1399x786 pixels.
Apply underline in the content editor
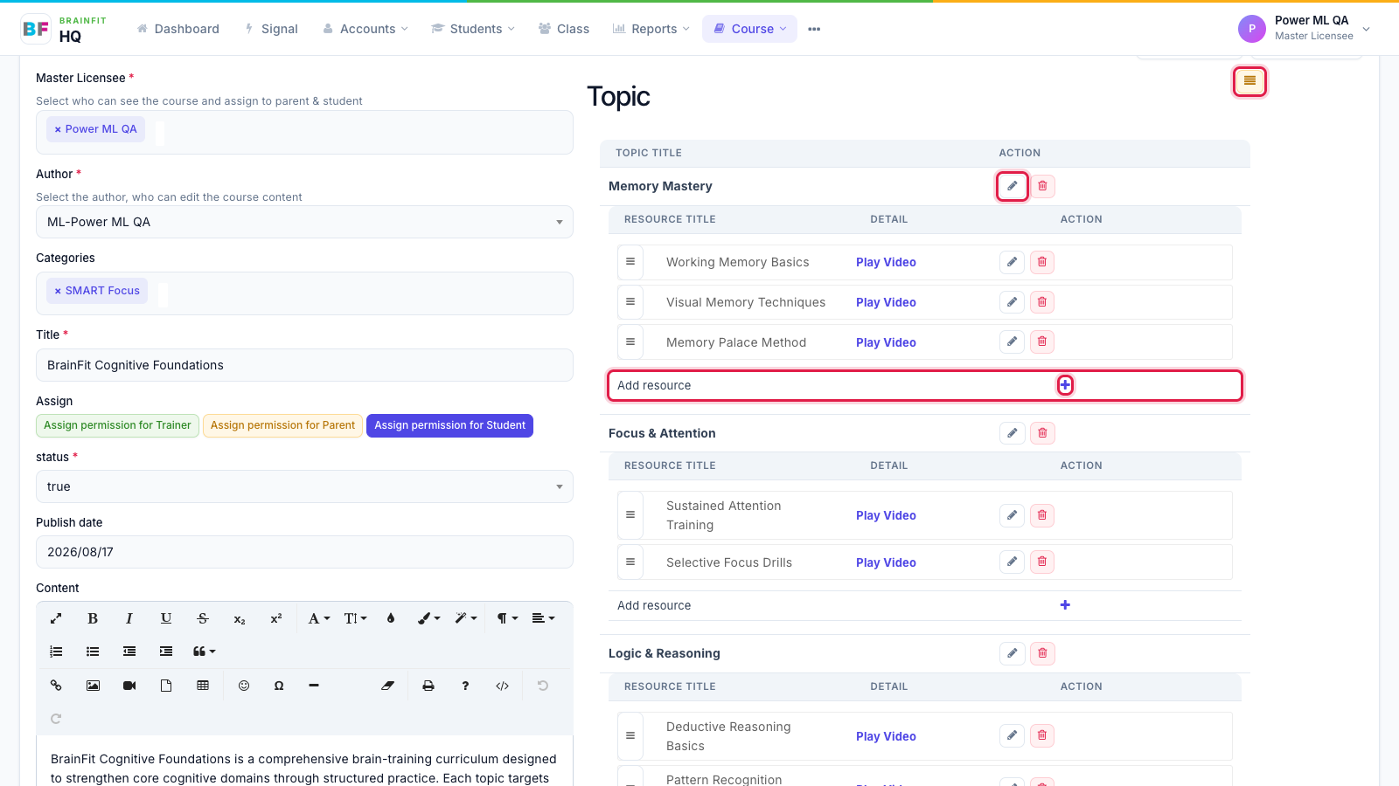166,618
